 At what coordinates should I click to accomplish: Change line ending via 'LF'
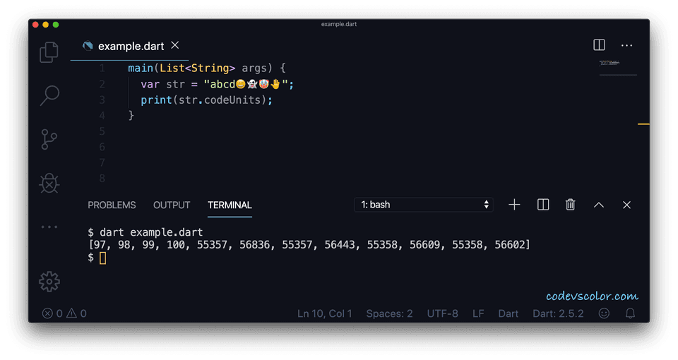coord(478,313)
